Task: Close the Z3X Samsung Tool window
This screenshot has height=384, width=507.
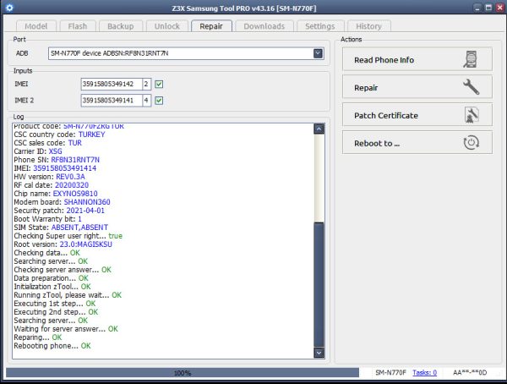Action: tap(499, 8)
